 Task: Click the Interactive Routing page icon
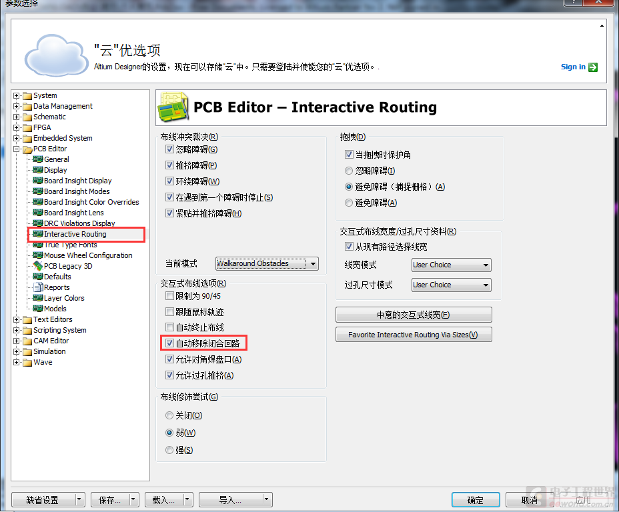pyautogui.click(x=38, y=234)
